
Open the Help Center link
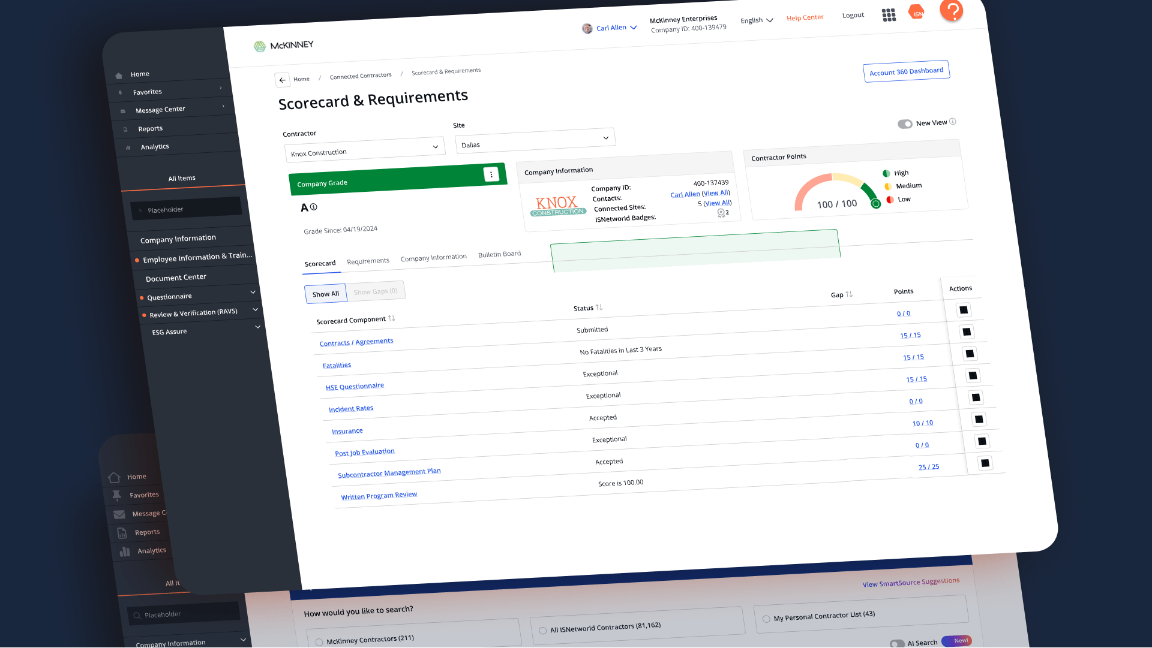pyautogui.click(x=805, y=18)
